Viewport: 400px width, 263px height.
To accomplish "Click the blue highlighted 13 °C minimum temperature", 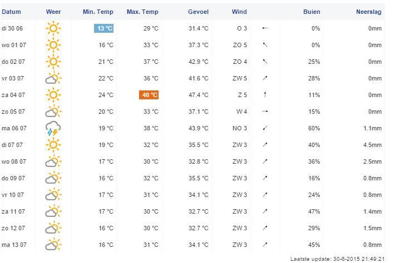I will (104, 28).
